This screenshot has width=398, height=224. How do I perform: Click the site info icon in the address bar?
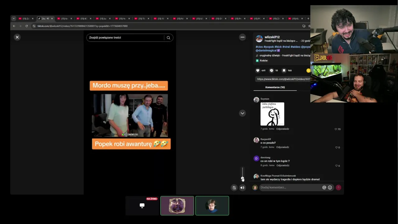tap(34, 26)
